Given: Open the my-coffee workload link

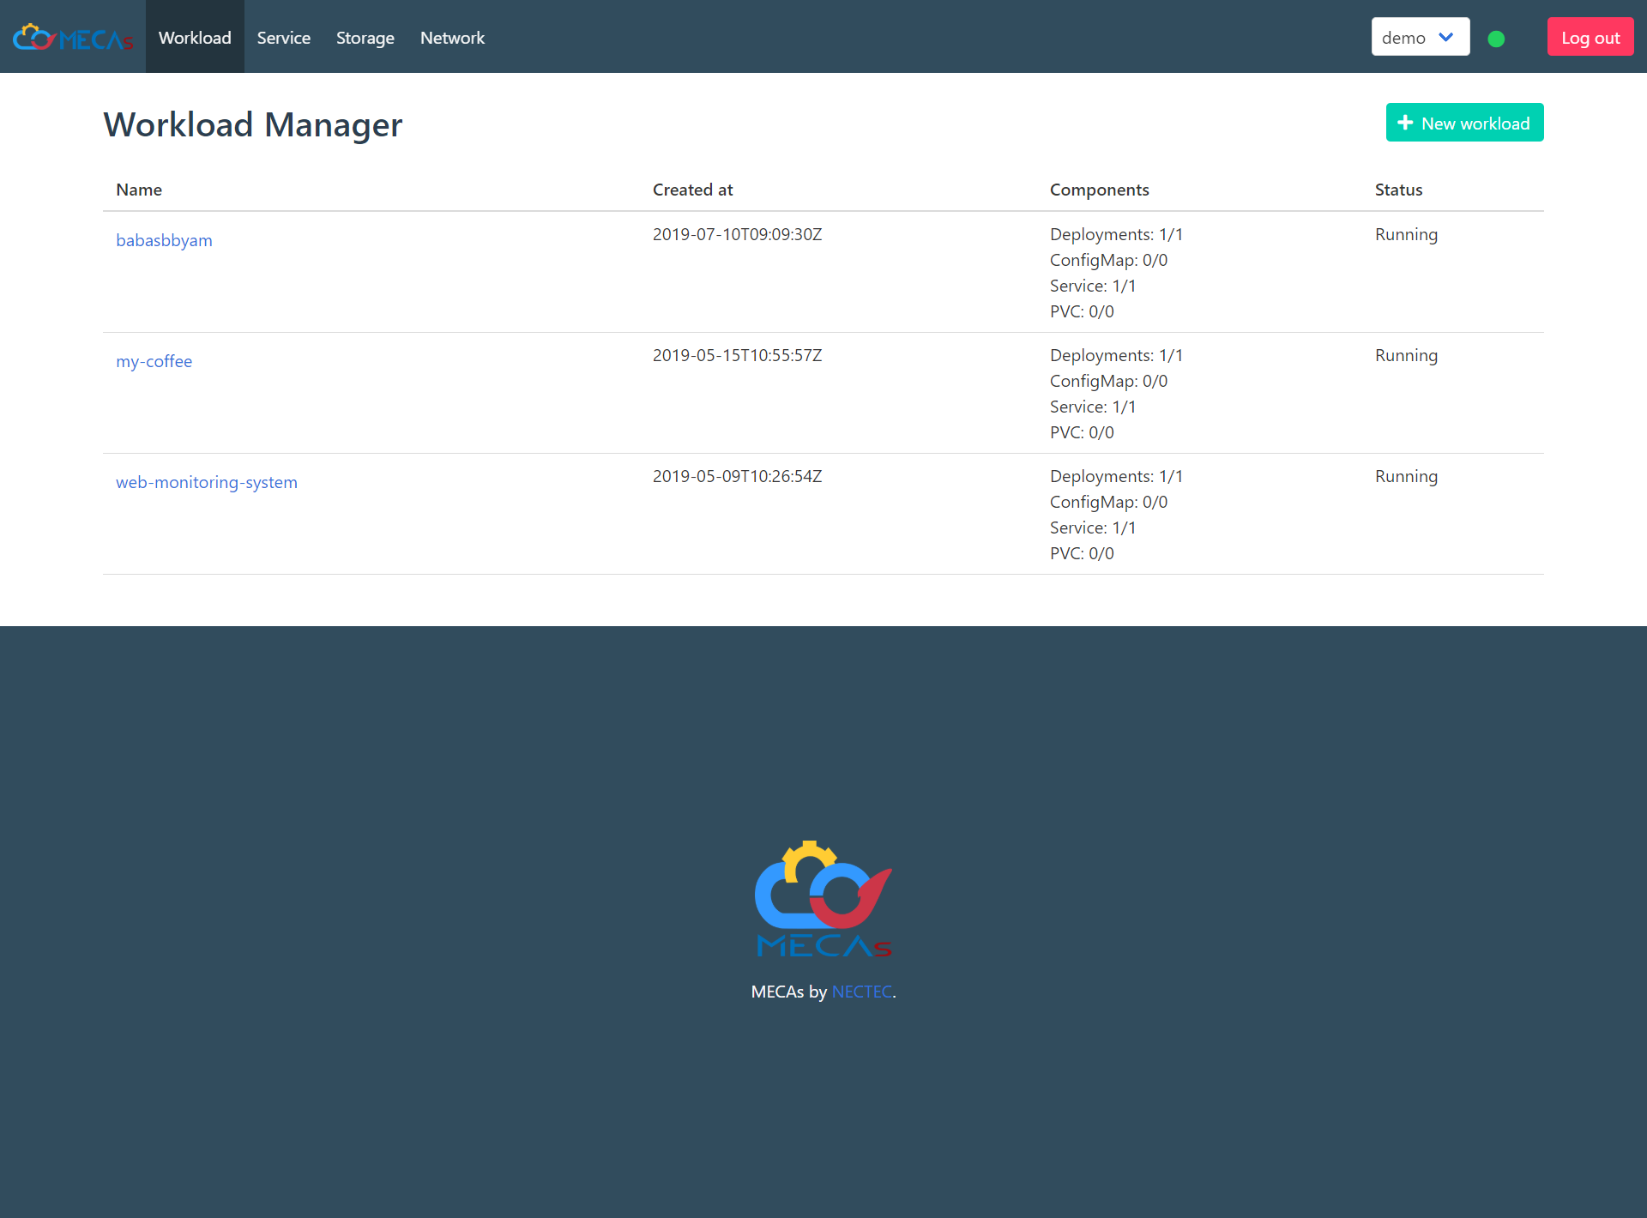Looking at the screenshot, I should tap(154, 361).
